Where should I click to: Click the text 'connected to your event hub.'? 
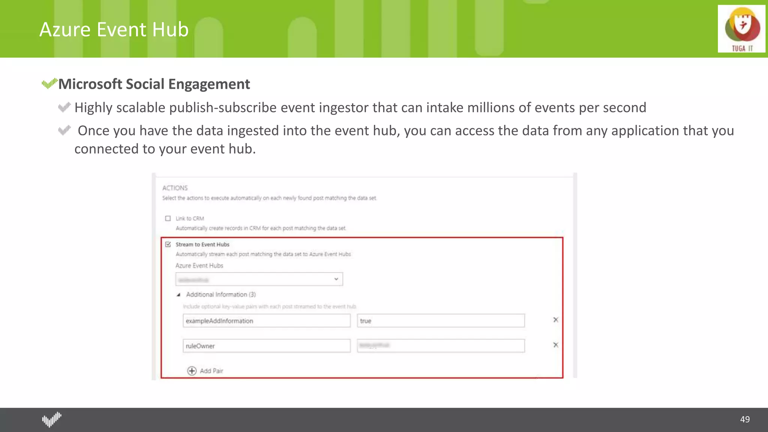click(165, 149)
